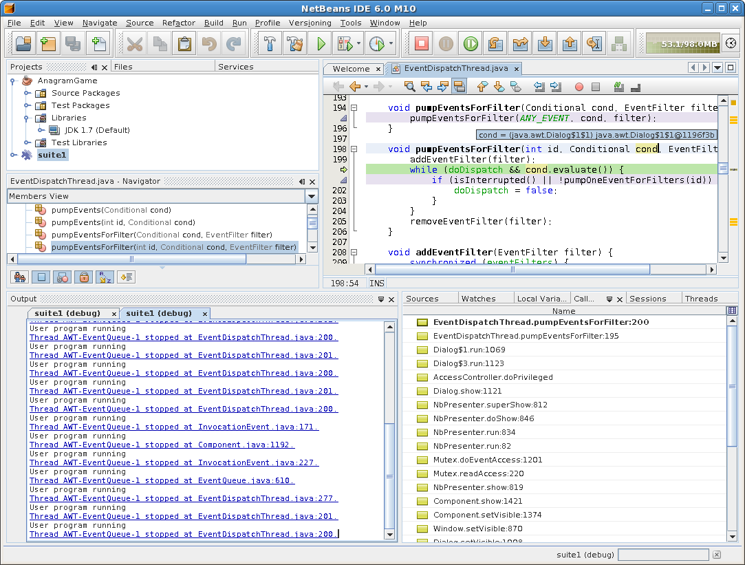Toggle alphabetical A-Z sort in Navigator
745x565 pixels.
[105, 277]
